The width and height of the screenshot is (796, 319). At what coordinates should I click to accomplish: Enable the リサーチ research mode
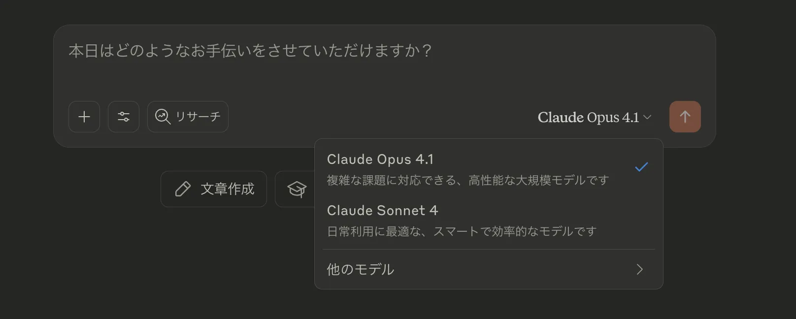coord(188,117)
